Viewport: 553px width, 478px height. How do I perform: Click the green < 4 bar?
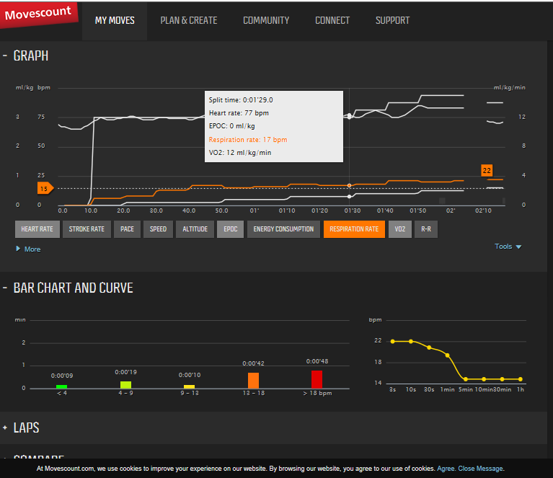pyautogui.click(x=62, y=386)
